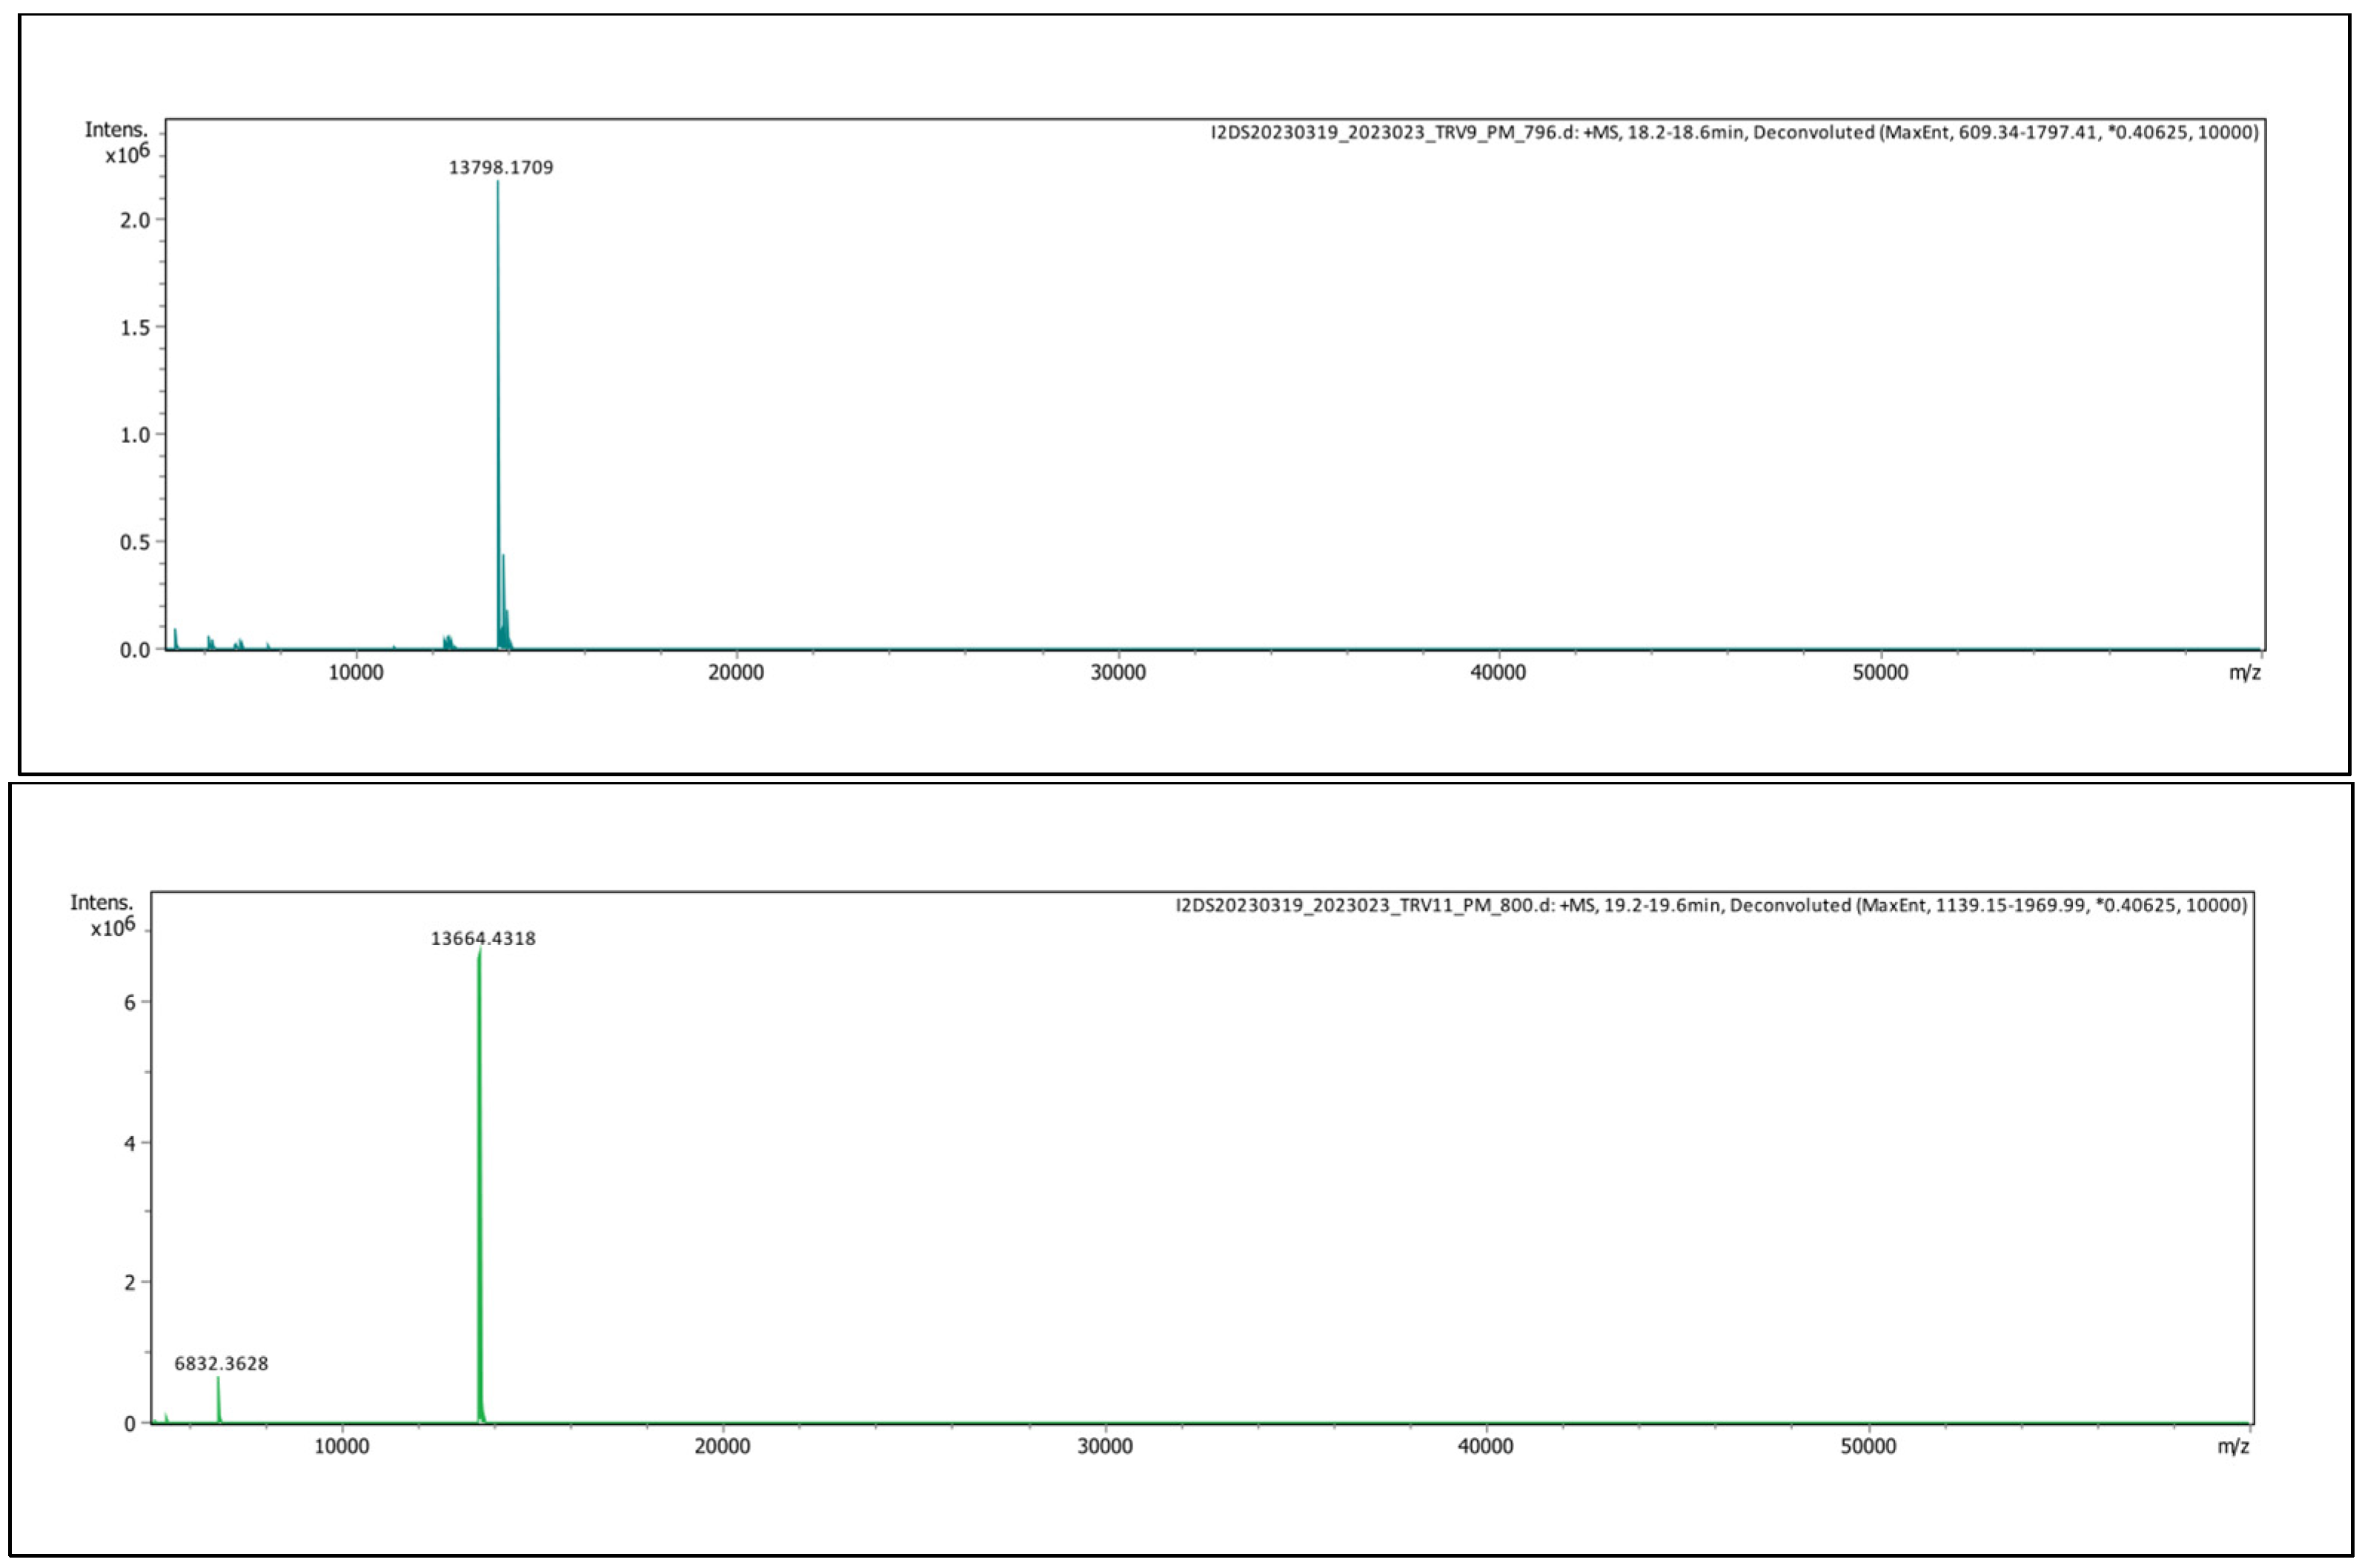Click the top chart's Intens. x10^6 axis label
The height and width of the screenshot is (1568, 2362).
117,142
